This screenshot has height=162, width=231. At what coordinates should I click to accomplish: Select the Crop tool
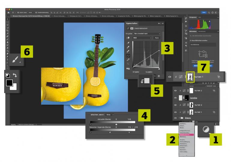click(7, 31)
